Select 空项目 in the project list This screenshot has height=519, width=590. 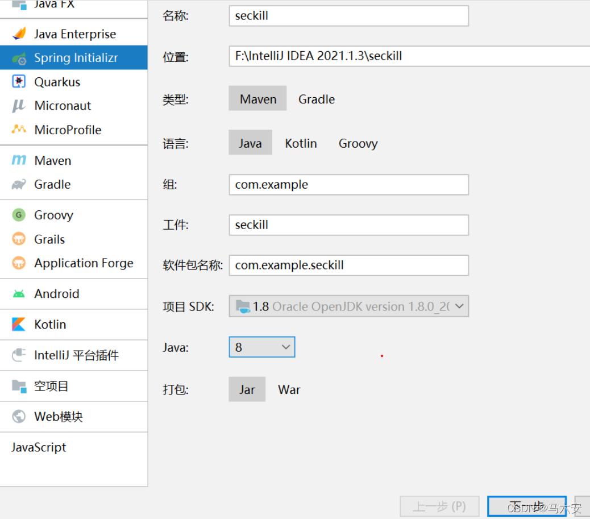(x=74, y=386)
